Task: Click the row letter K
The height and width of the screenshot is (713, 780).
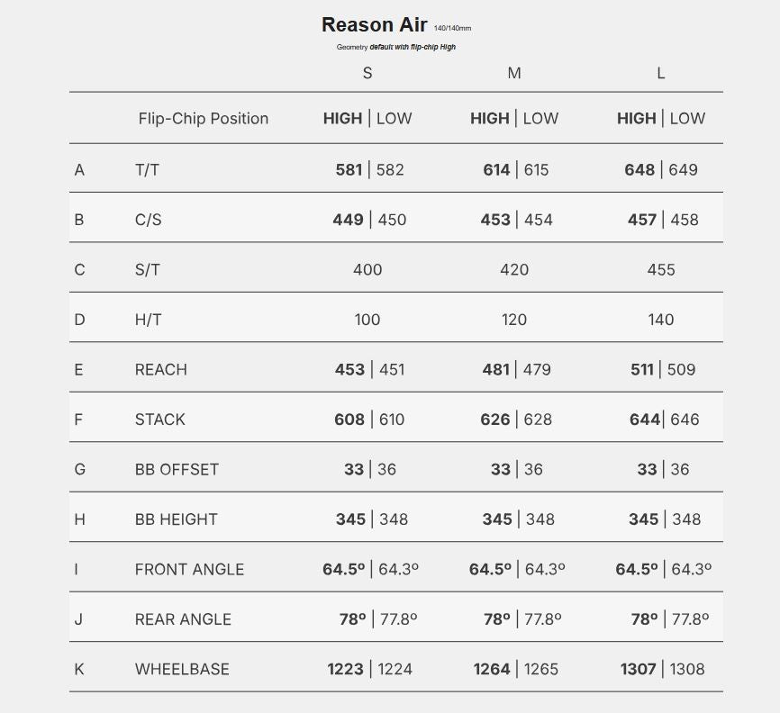Action: pos(79,669)
